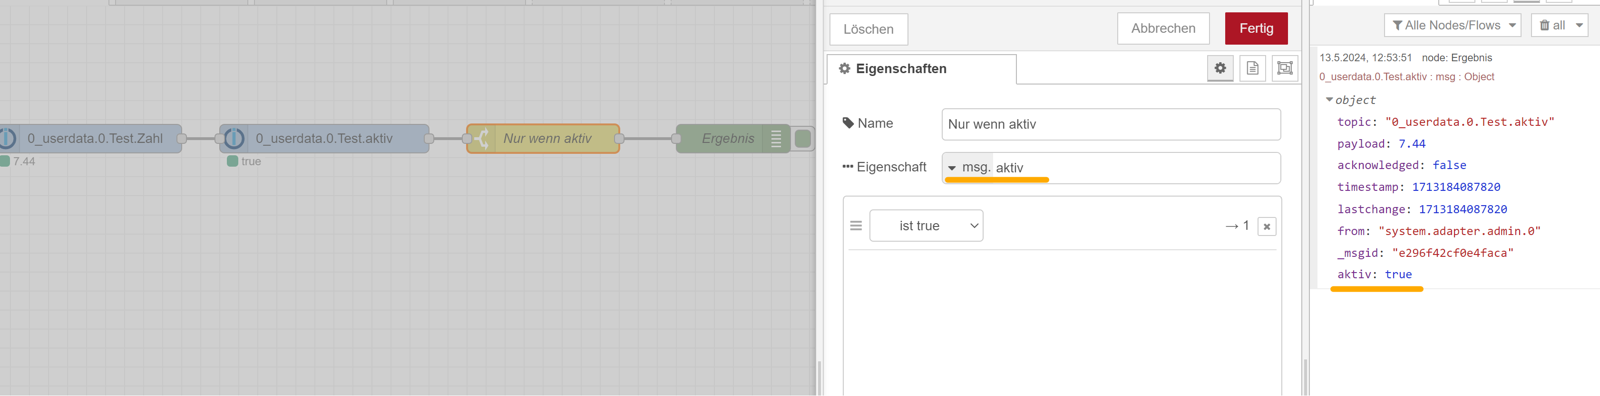1600x396 pixels.
Task: Click the Löschen button
Action: tap(868, 29)
